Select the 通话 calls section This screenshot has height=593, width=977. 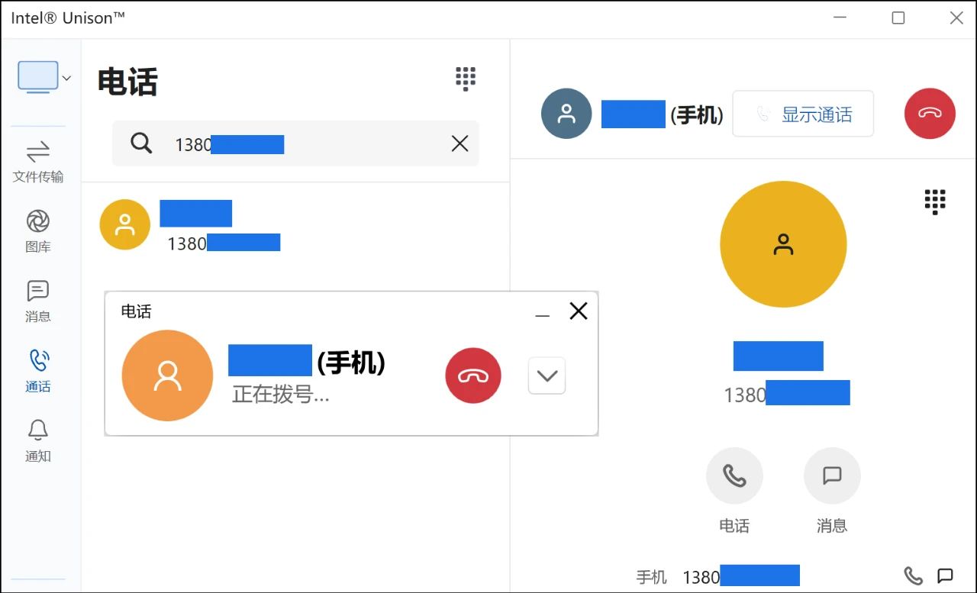pyautogui.click(x=38, y=371)
